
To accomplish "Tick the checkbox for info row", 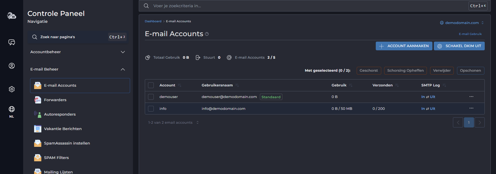I will 151,109.
